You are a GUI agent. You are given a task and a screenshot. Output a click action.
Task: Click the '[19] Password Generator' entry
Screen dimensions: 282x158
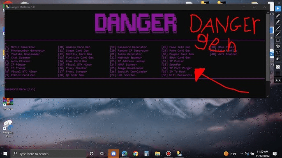click(x=128, y=47)
